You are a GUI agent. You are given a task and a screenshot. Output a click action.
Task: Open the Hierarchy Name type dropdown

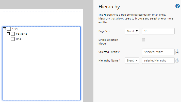tap(132, 60)
